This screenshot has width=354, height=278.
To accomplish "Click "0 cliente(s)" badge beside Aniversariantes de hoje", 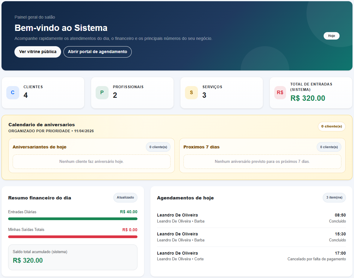I will 158,147.
